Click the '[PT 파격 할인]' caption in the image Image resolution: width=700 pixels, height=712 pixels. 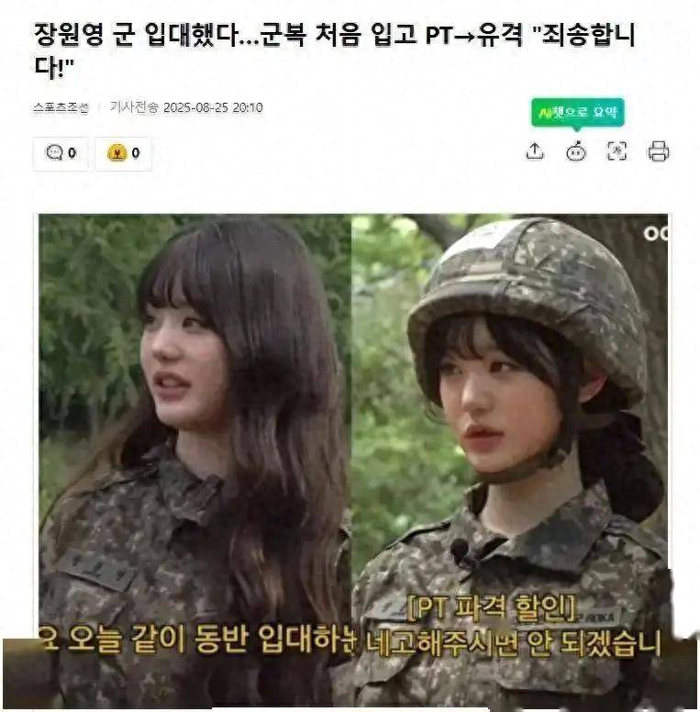(492, 608)
